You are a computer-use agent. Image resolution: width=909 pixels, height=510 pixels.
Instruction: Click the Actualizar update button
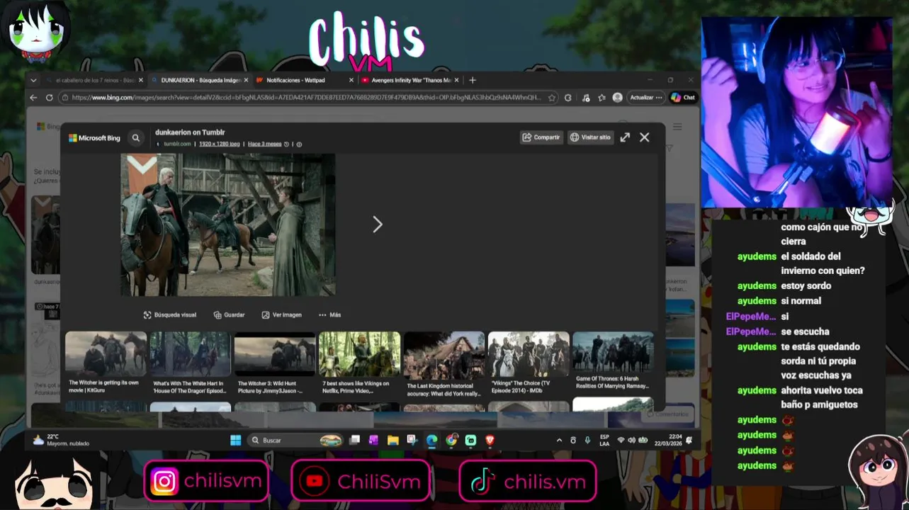pos(645,98)
